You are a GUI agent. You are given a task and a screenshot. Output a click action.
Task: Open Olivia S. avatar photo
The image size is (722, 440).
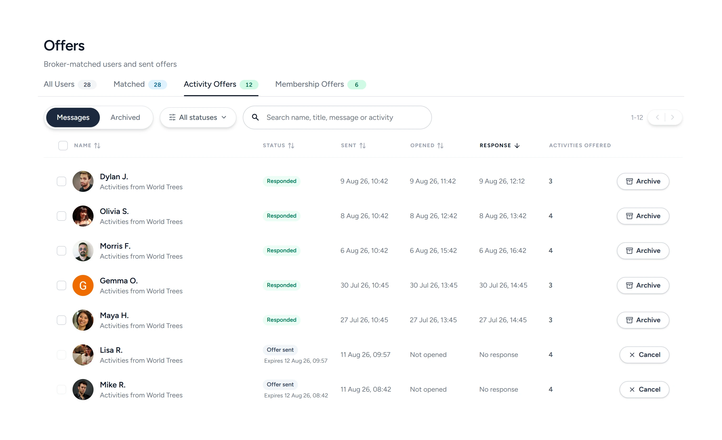click(83, 216)
